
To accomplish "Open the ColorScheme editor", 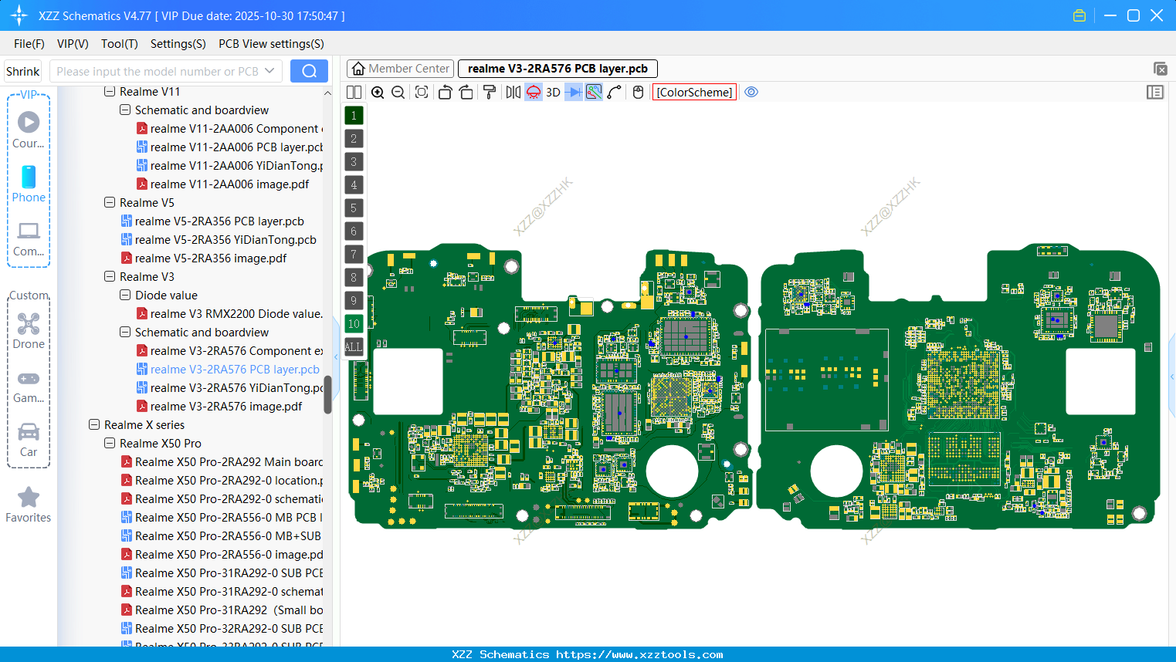I will tap(693, 92).
